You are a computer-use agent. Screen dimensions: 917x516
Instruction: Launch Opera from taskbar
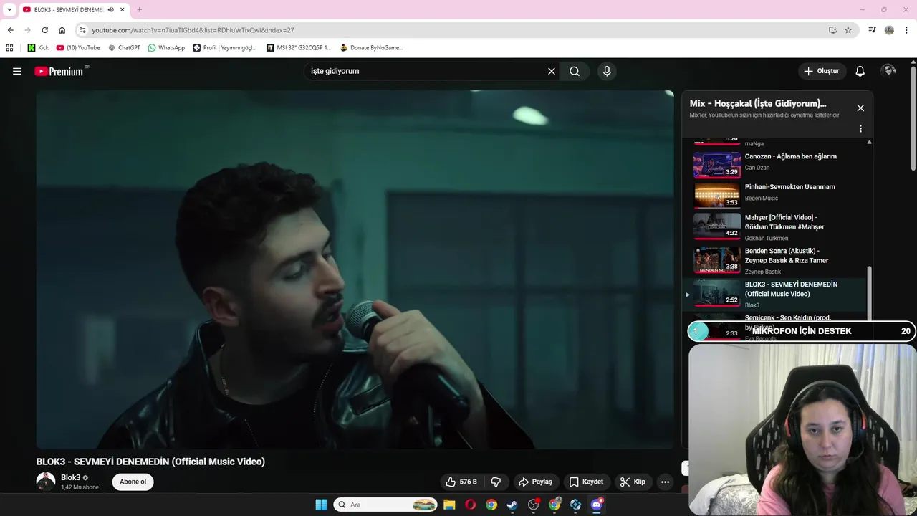(x=470, y=505)
